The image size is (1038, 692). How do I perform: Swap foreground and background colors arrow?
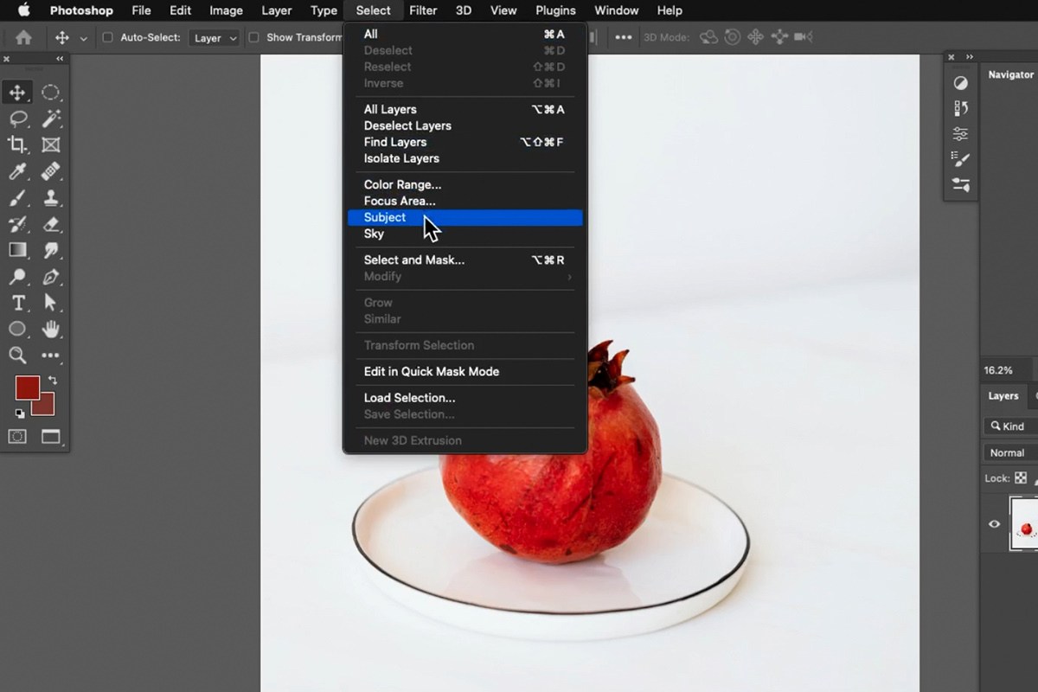point(54,381)
